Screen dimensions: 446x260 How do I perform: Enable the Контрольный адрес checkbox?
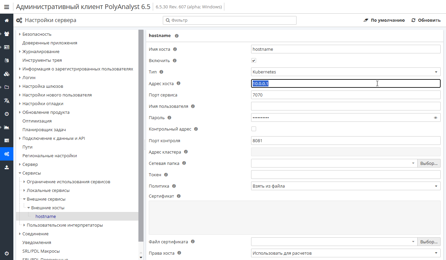(x=254, y=129)
